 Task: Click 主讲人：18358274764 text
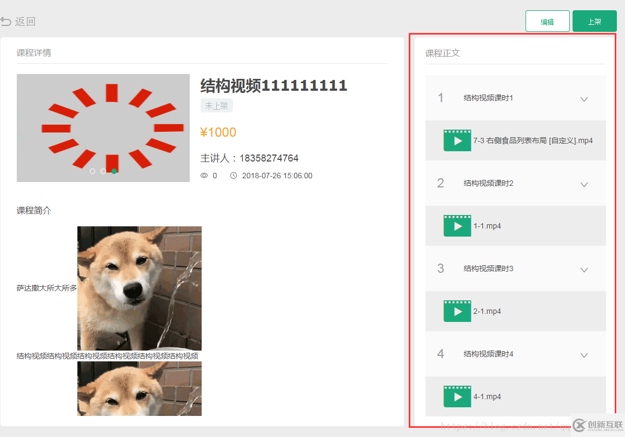point(249,158)
